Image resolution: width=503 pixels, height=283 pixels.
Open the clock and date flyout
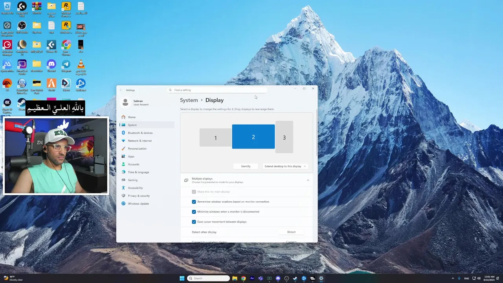coord(490,278)
